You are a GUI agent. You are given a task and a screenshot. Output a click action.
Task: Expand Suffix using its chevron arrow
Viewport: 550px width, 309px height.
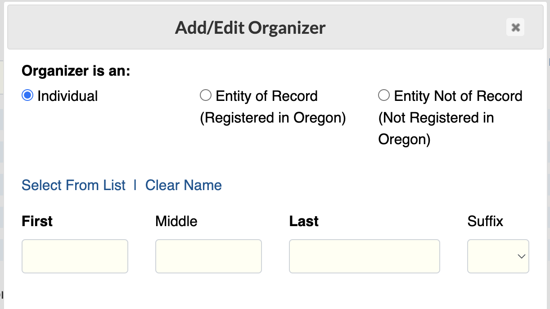[x=521, y=256]
